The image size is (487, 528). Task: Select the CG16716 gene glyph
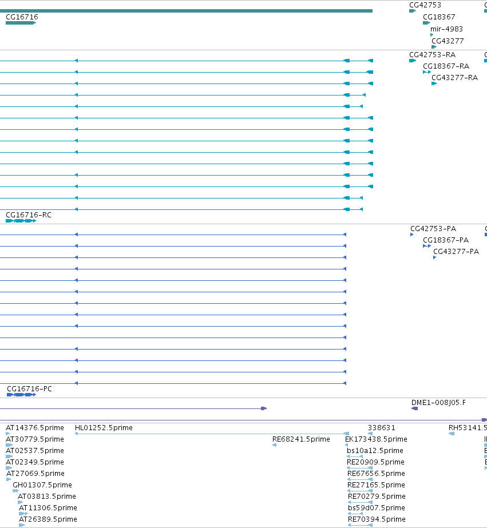pyautogui.click(x=21, y=23)
